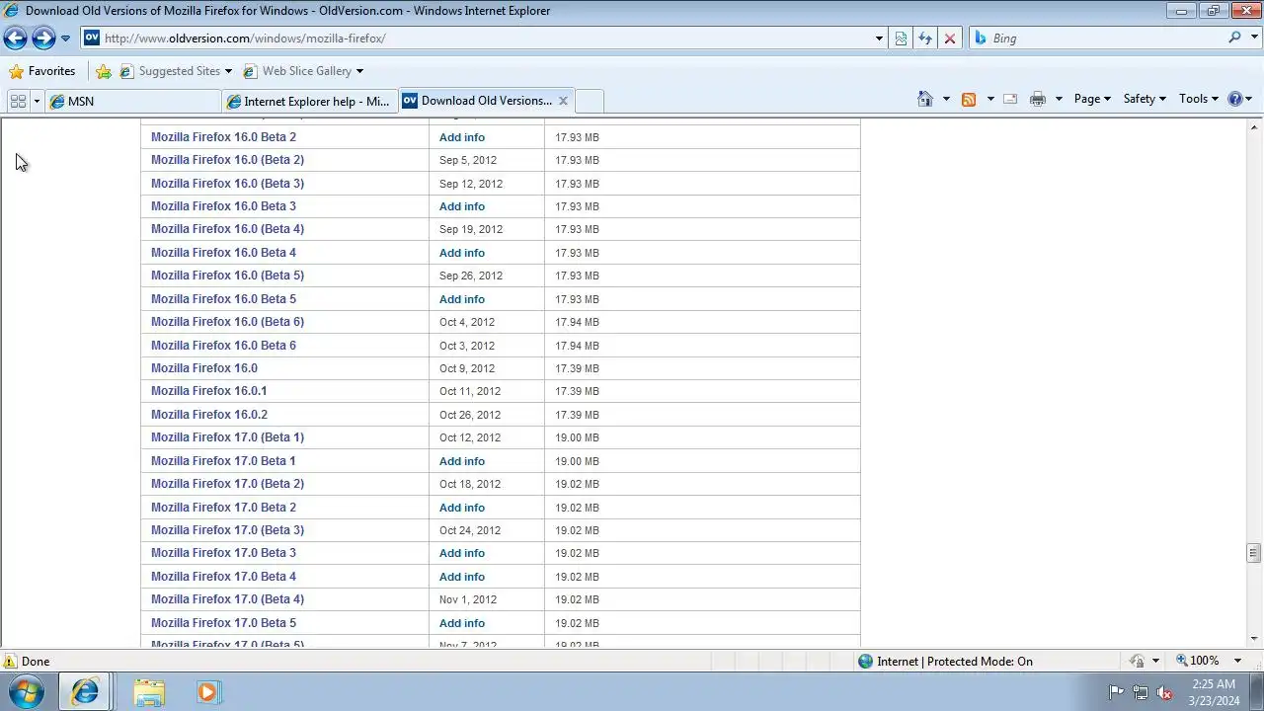Click the search magnifier icon
This screenshot has height=711, width=1264.
(1235, 38)
